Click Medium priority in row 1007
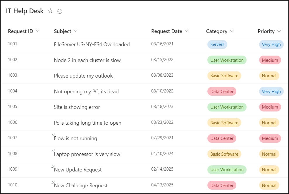The image size is (289, 194). pos(270,138)
